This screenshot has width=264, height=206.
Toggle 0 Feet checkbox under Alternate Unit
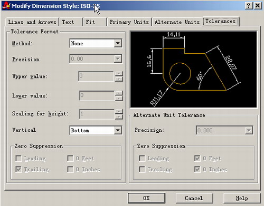tap(197, 158)
